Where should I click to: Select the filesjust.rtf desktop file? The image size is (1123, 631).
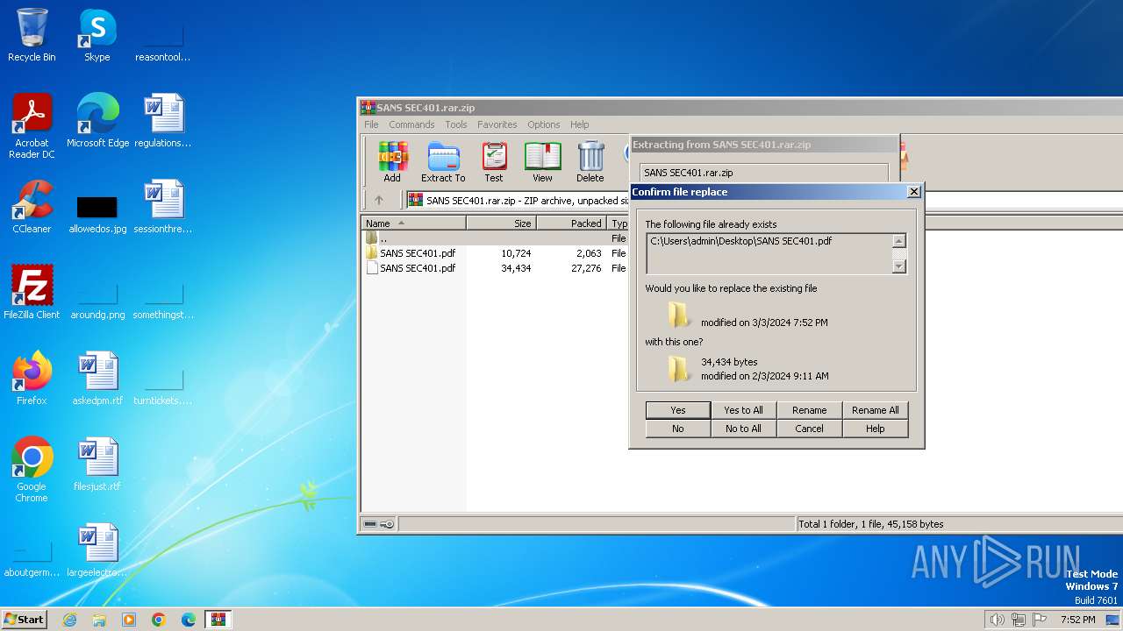pos(97,464)
